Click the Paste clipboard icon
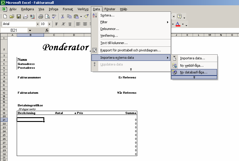This screenshot has width=239, height=161. click(76, 16)
